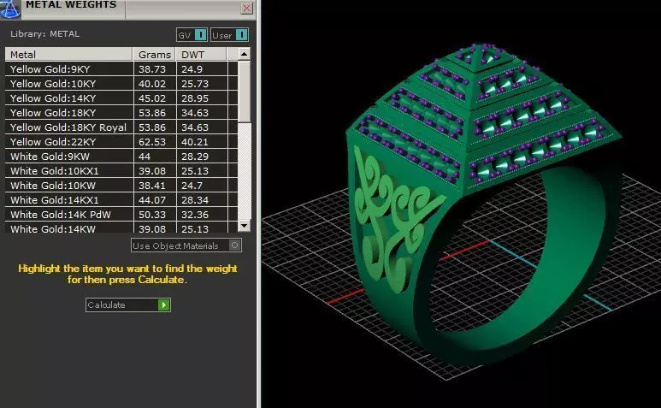Click the 28.29 DWT value
661x408 pixels.
195,157
